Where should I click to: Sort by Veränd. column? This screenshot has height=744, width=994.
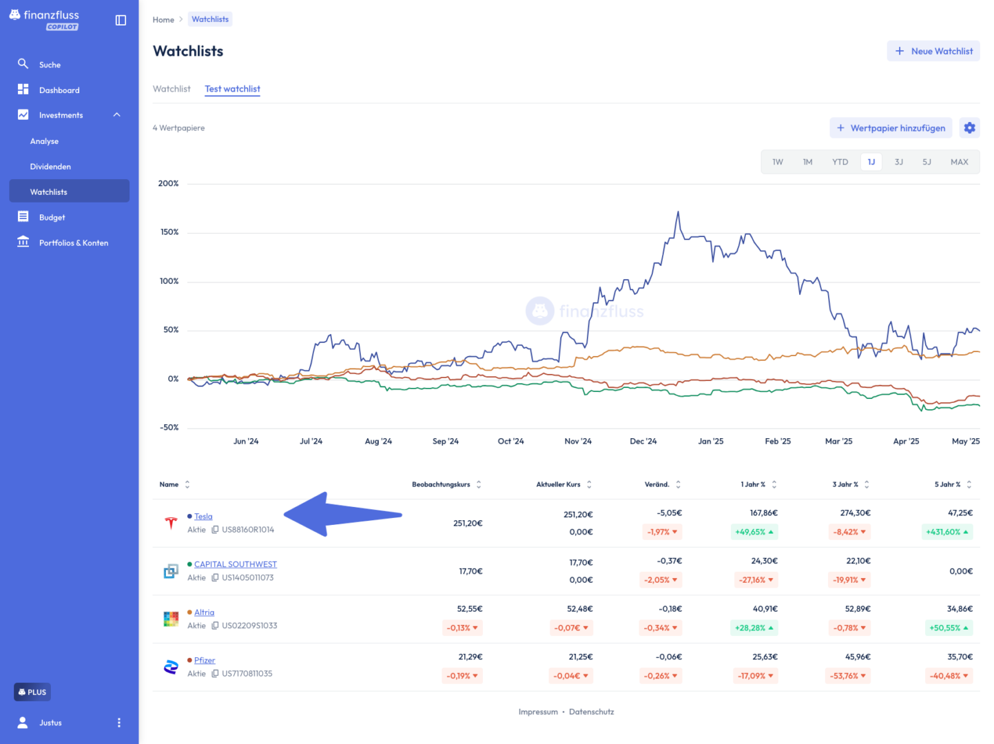pyautogui.click(x=663, y=484)
